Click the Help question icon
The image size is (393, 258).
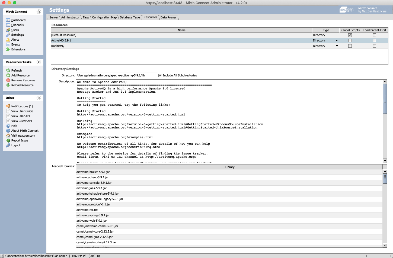tap(8, 126)
